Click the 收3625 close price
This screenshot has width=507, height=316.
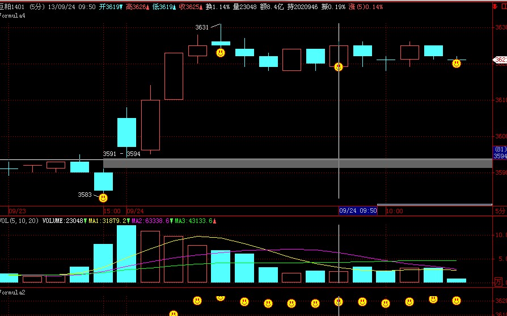189,7
